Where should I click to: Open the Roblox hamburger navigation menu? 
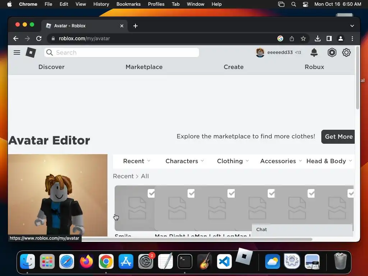tap(17, 52)
